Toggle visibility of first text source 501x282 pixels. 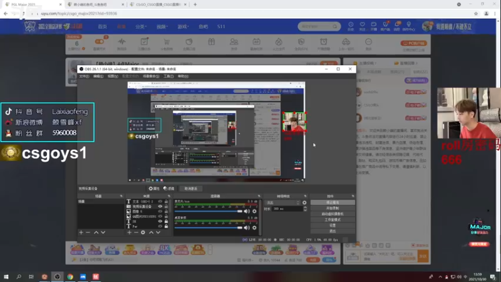[160, 201]
